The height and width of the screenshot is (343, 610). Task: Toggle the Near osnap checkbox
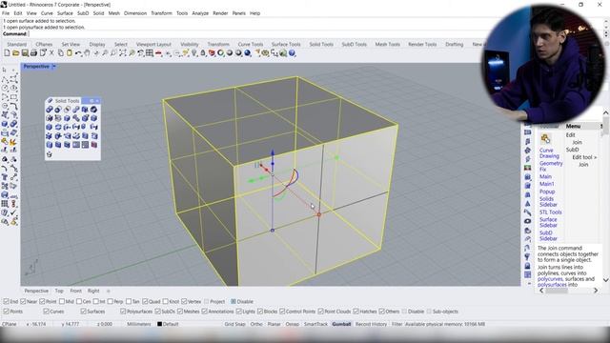23,301
